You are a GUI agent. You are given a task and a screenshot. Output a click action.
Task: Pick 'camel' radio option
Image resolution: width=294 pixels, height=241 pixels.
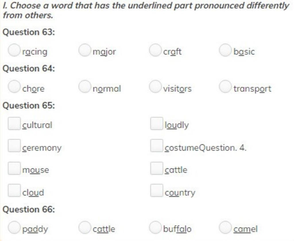(225, 227)
